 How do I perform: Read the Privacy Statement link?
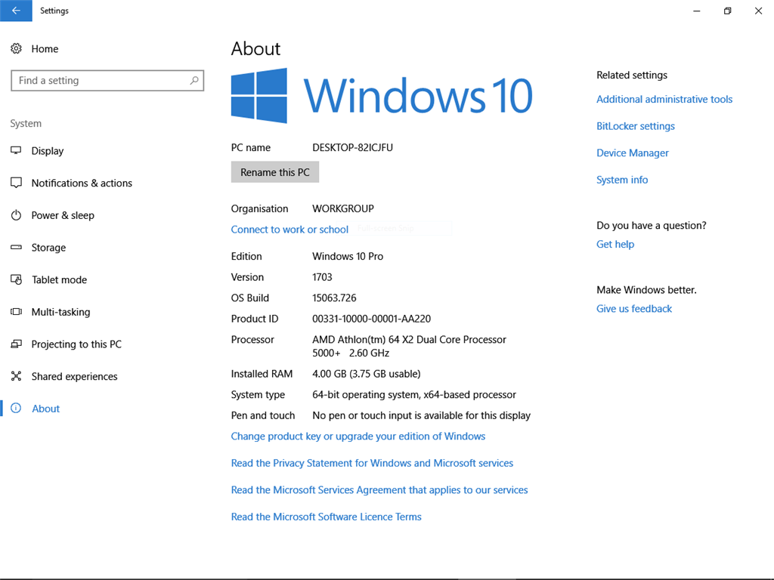pyautogui.click(x=372, y=463)
